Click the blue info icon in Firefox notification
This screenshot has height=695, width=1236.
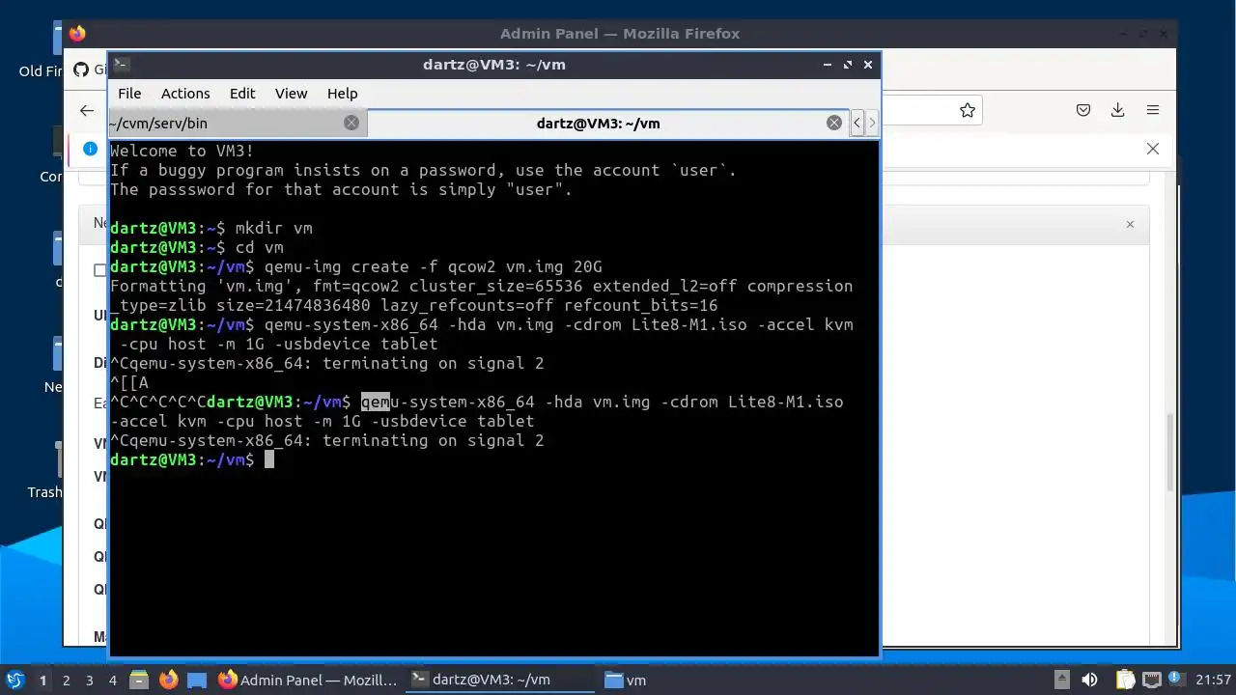click(91, 149)
